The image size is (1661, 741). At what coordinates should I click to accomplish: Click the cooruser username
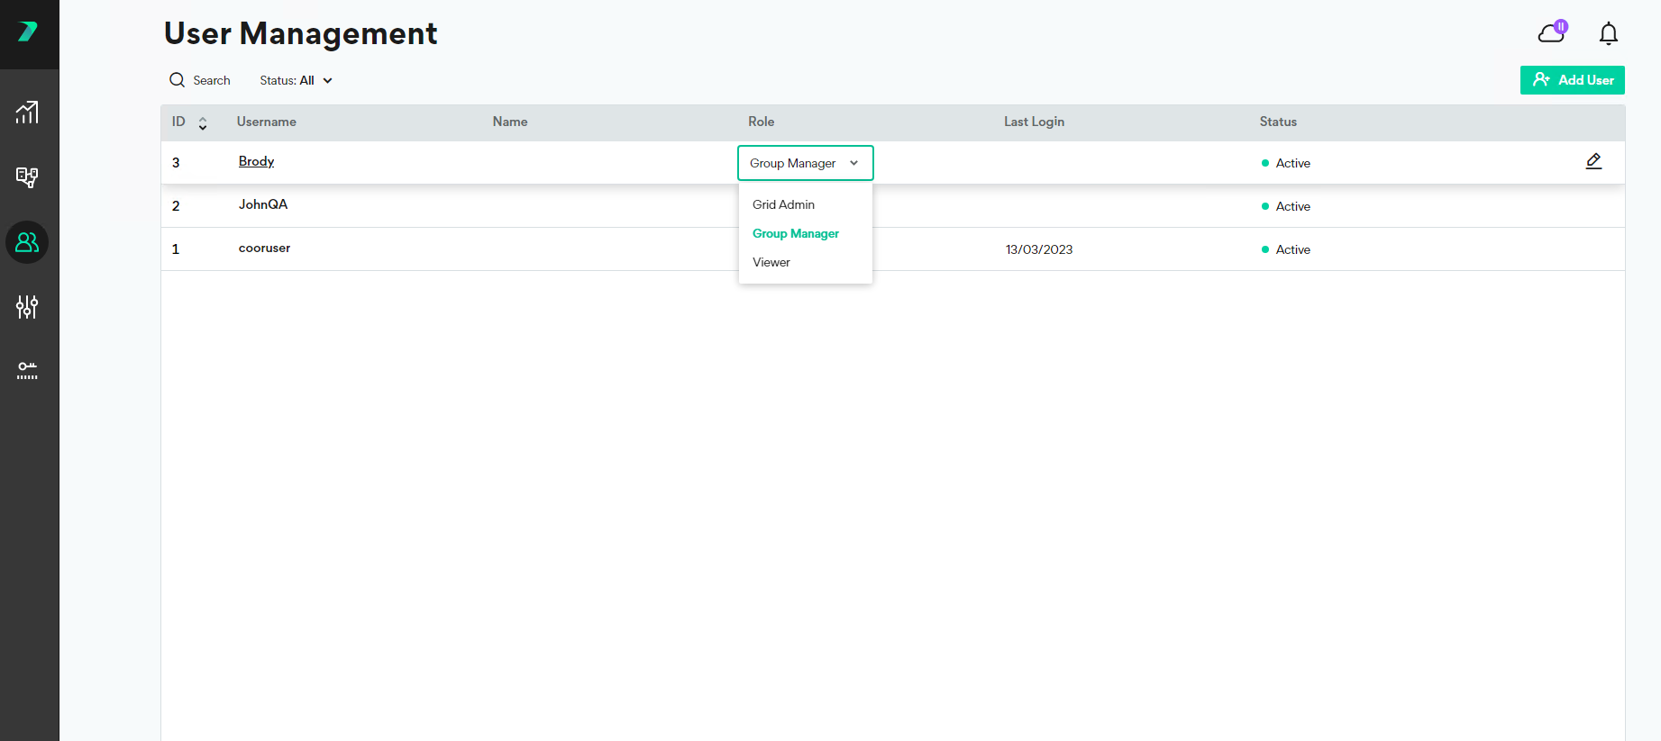264,248
